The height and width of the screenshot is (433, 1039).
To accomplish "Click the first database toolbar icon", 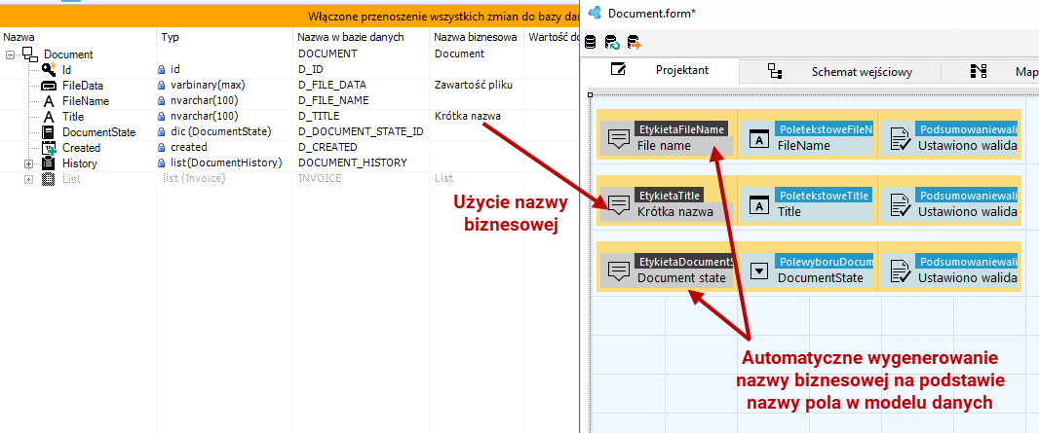I will (591, 43).
